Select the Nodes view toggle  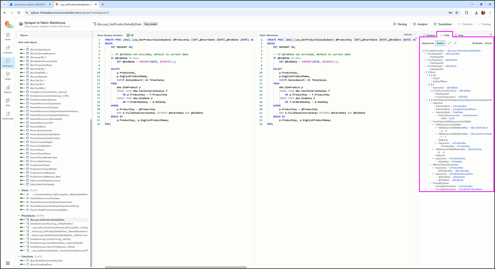[x=440, y=43]
